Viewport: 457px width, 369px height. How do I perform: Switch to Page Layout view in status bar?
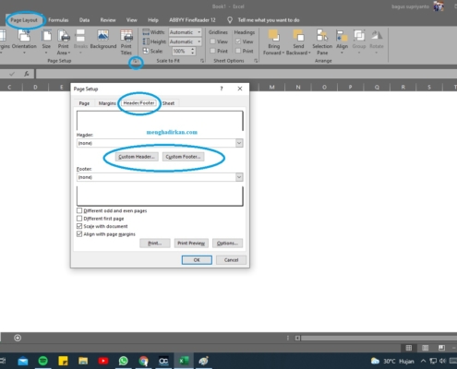click(426, 348)
